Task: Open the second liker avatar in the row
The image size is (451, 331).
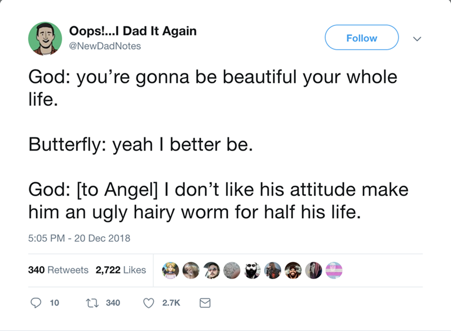Action: 192,270
